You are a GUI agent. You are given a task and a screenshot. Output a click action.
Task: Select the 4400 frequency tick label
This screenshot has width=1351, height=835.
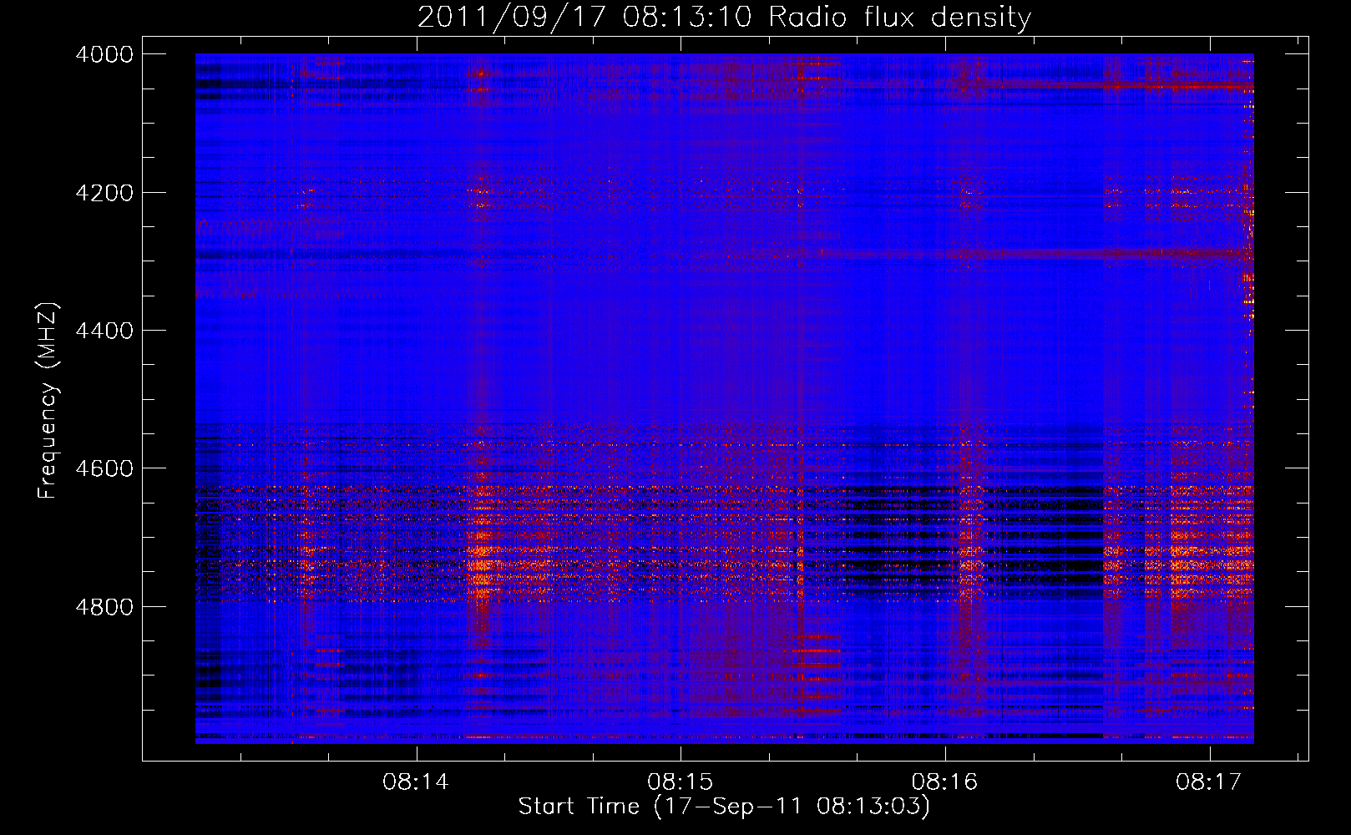coord(104,331)
